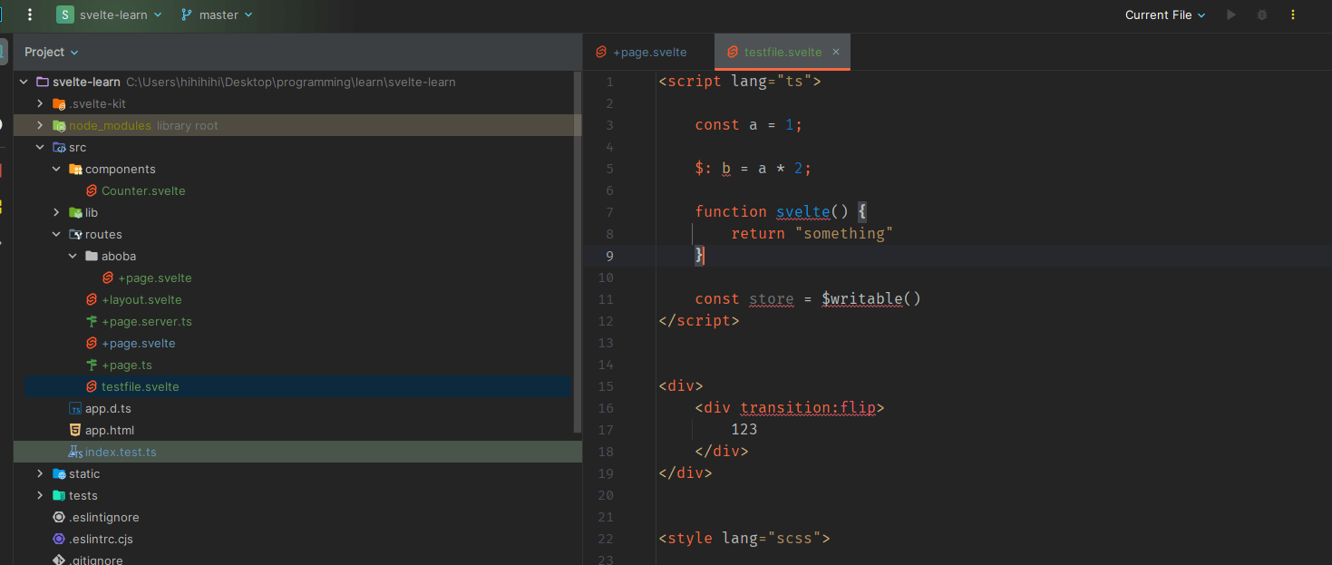Click the .svelte-kit folder icon
The image size is (1332, 565).
[x=59, y=103]
